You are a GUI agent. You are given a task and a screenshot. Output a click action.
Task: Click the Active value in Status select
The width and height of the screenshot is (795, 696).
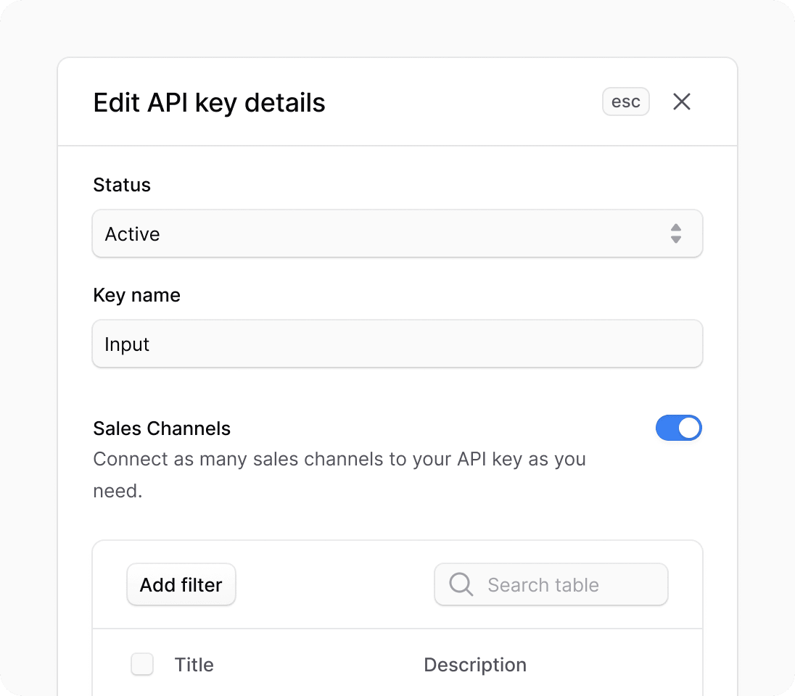coord(132,234)
